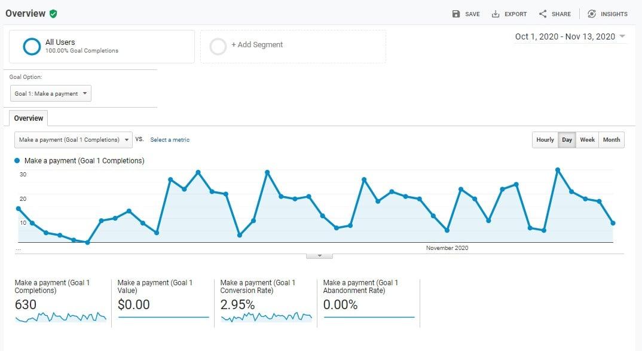Viewport: 642px width, 351px height.
Task: Click the Add Segment plus circle icon
Action: [x=218, y=45]
